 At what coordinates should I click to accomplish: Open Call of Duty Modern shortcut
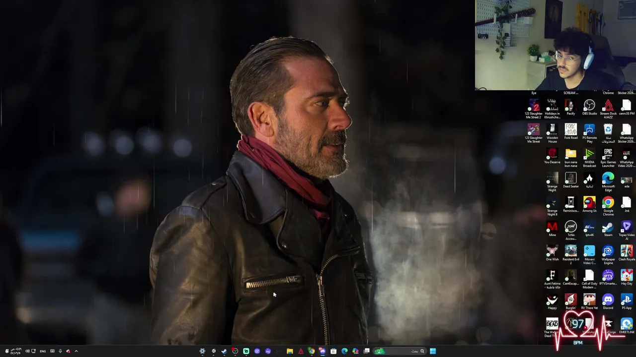(589, 279)
